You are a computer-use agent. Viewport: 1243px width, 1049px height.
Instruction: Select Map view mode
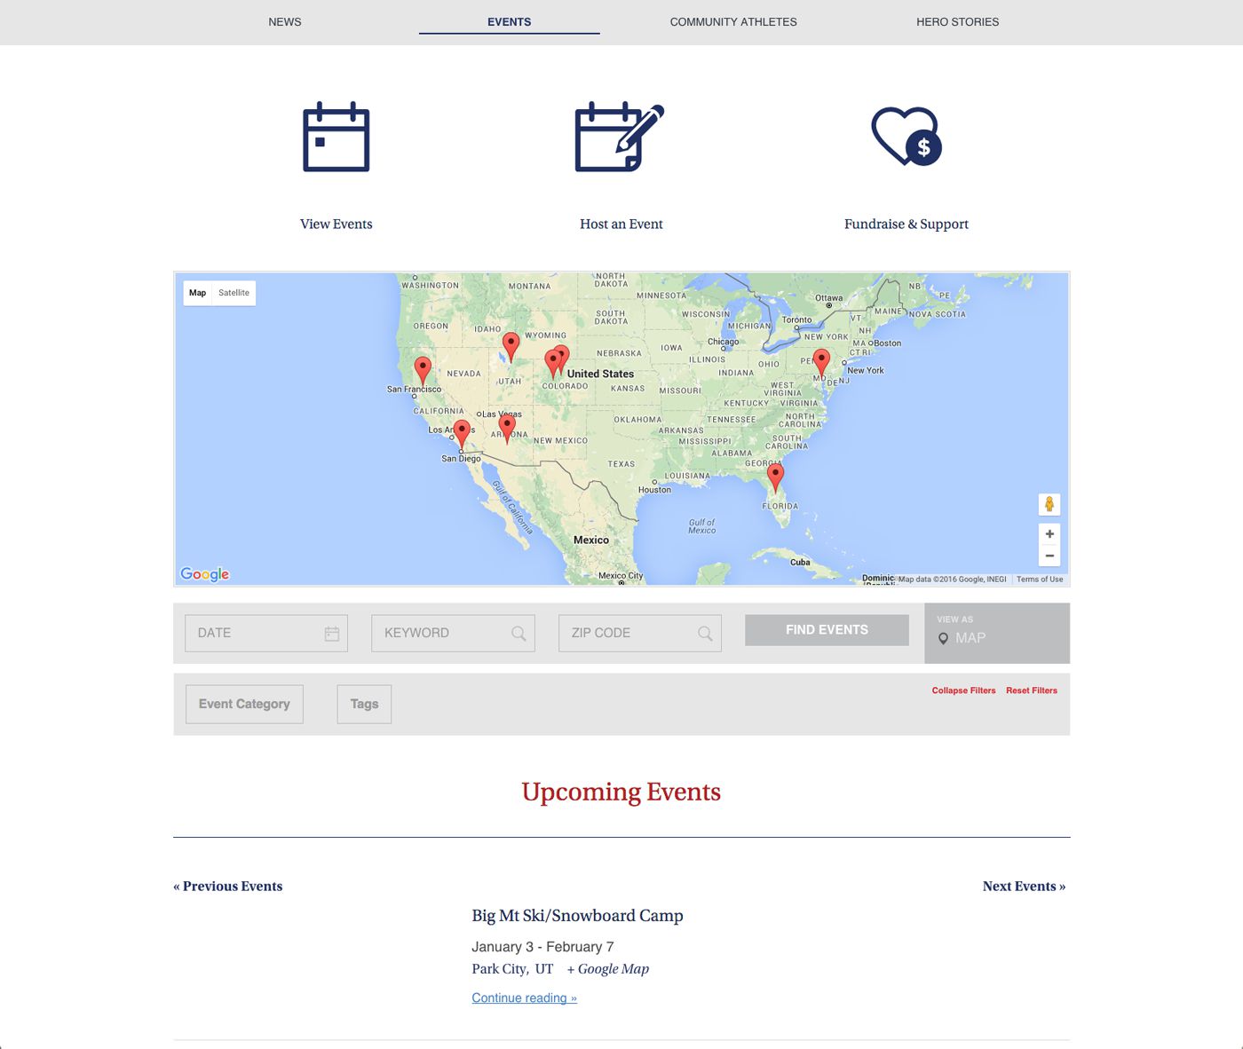point(196,293)
